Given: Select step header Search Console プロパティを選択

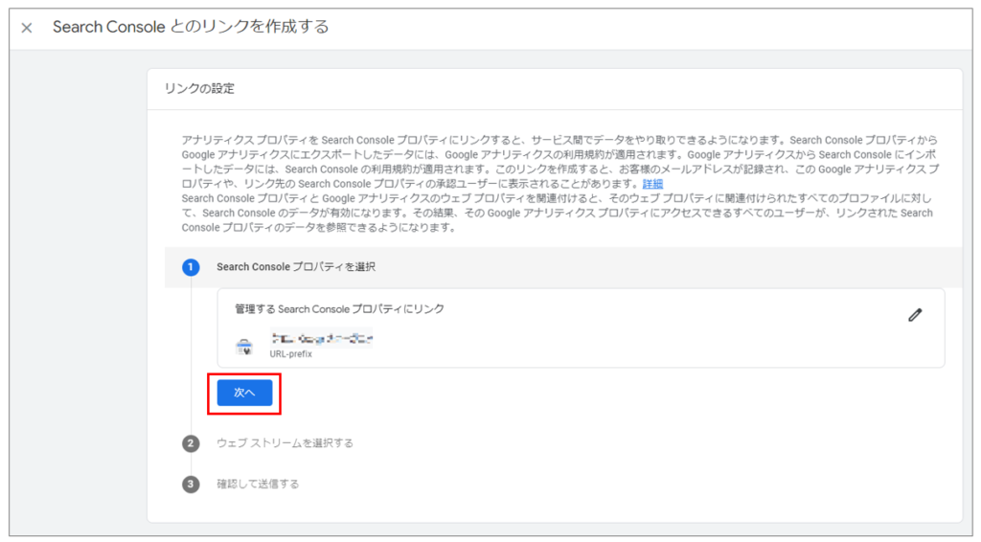Looking at the screenshot, I should click(296, 267).
